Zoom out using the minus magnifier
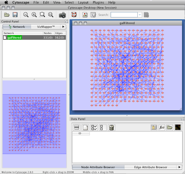 (x=26, y=14)
